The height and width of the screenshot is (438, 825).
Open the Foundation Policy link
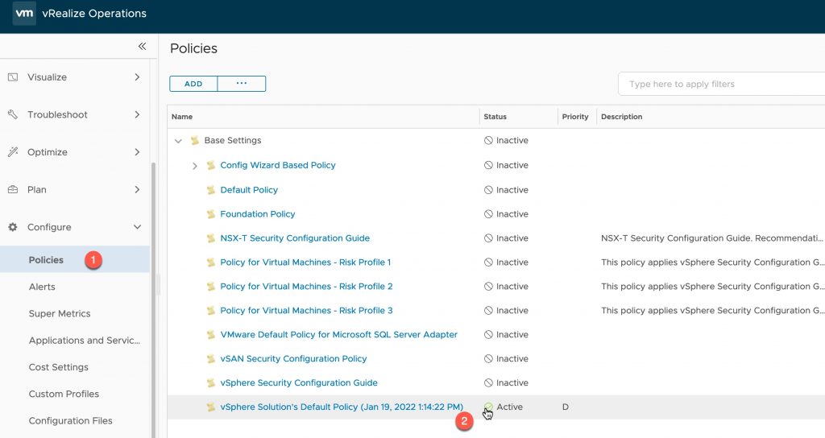(x=257, y=214)
